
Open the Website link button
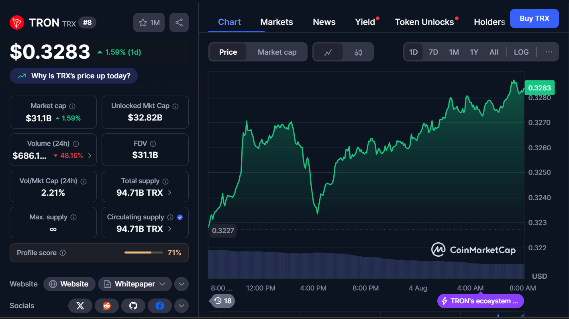tap(69, 284)
